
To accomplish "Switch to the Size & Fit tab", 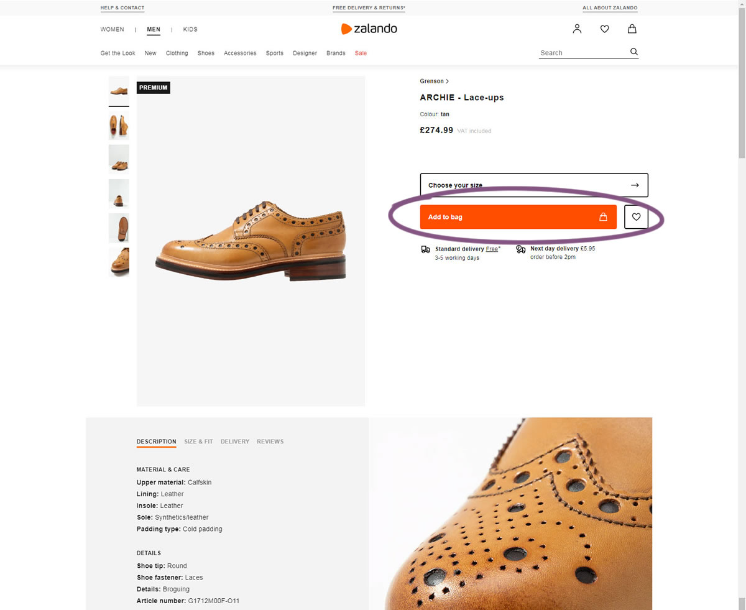I will [x=198, y=441].
